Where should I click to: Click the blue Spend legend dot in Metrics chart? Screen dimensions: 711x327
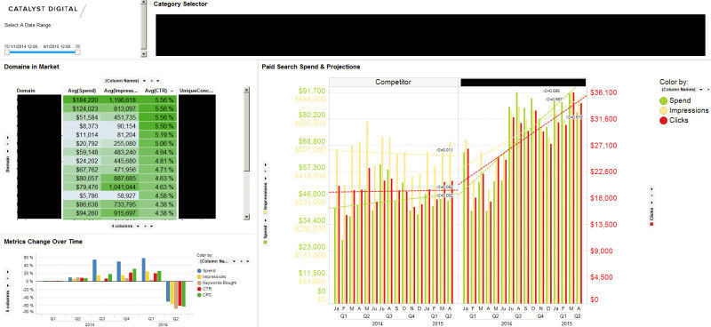tap(199, 270)
